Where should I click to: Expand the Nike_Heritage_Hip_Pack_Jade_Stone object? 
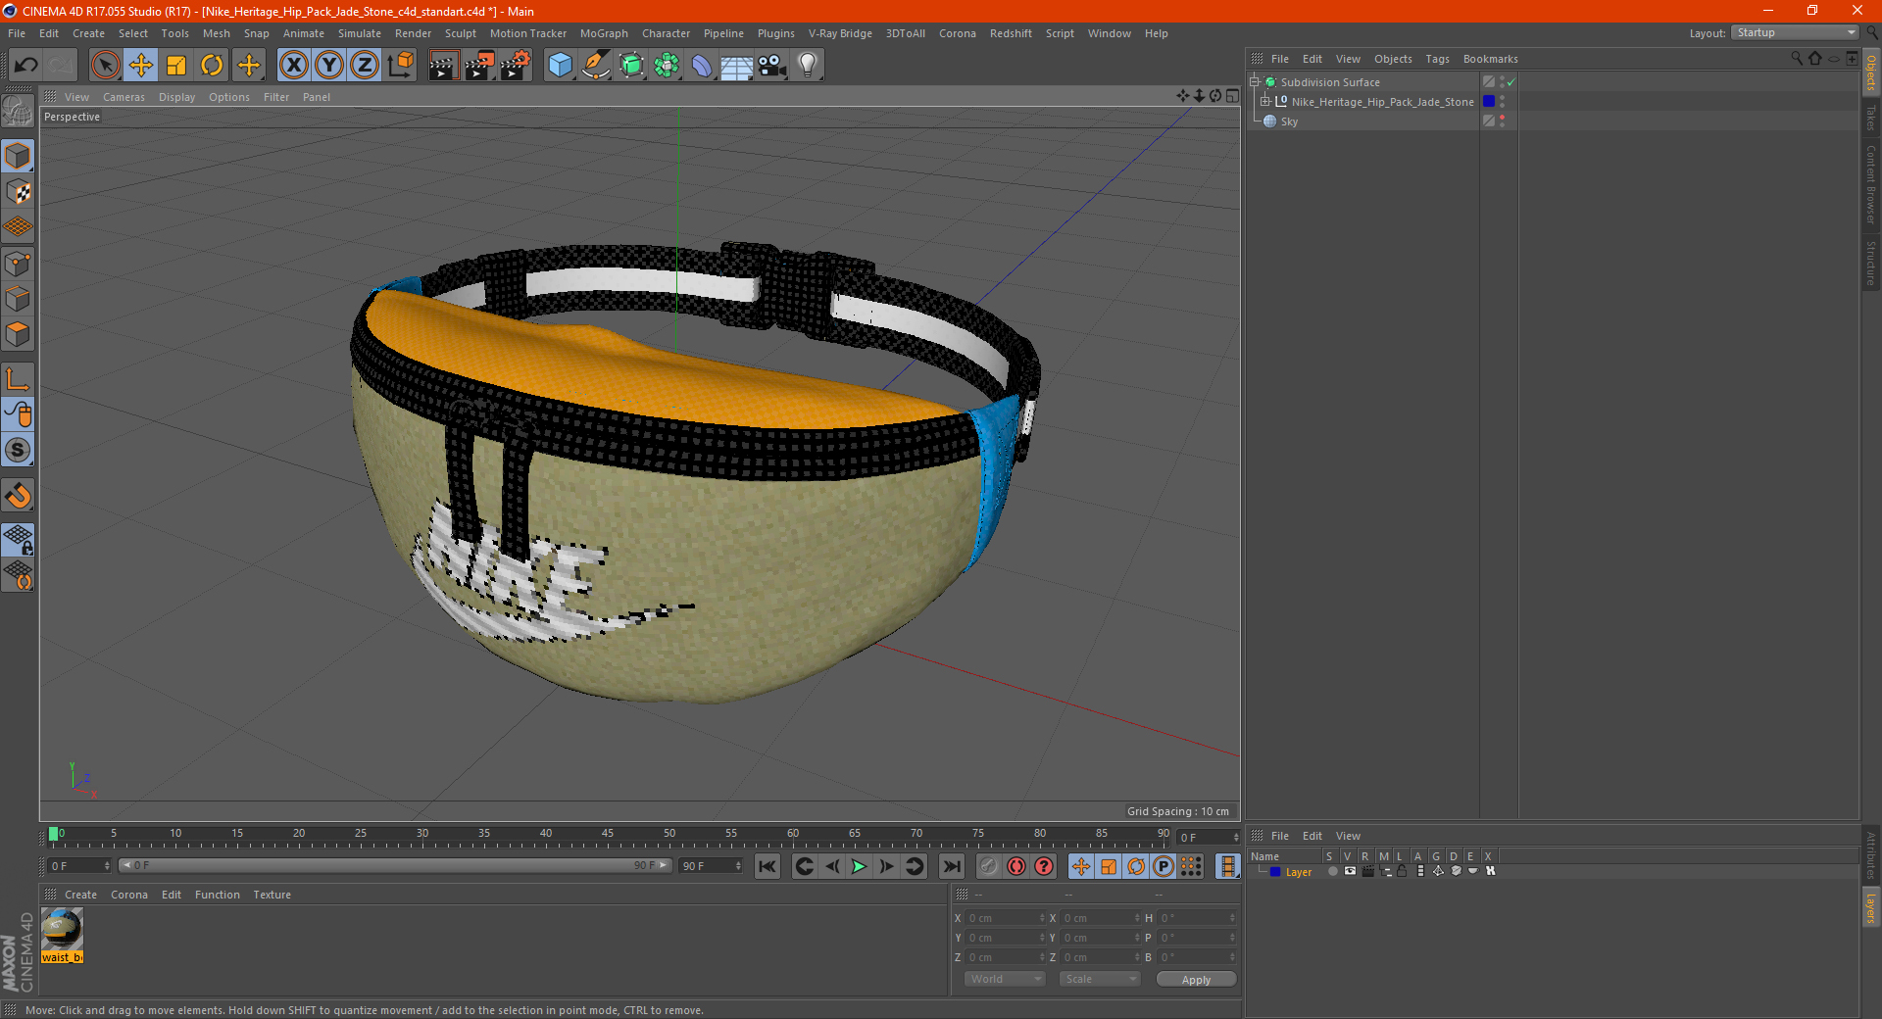1265,102
